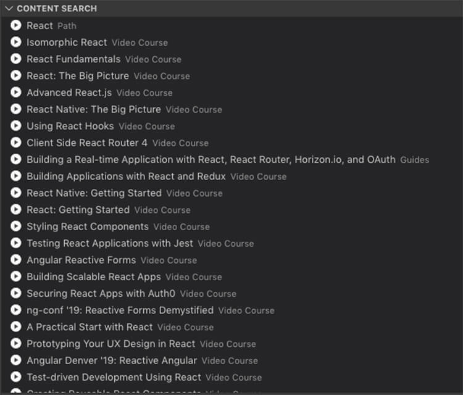Screen dimensions: 463x395
Task: Select Prototyping Your UX Design in React
Action: pyautogui.click(x=141, y=344)
